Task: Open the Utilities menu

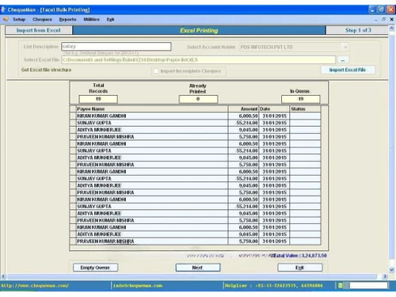Action: click(91, 20)
